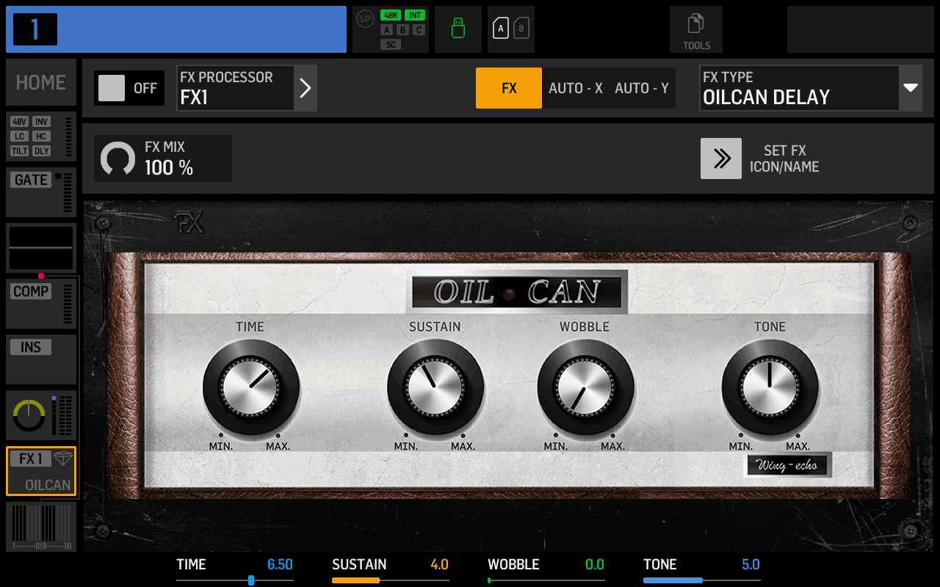Click the FX MIX rotary knob icon

(117, 158)
